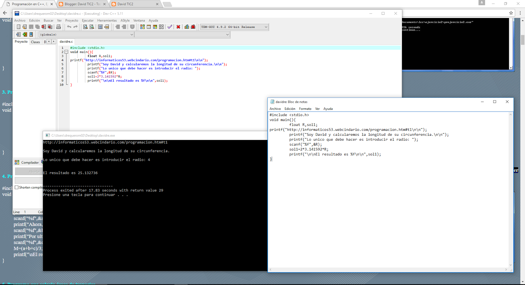
Task: Click the Rebuild All icon
Action: pos(161,27)
